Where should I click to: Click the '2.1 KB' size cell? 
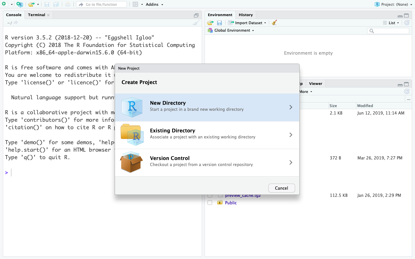point(336,113)
